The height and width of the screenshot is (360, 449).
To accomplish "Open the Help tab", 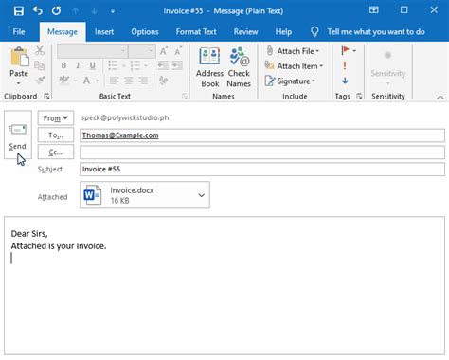I will pos(283,32).
